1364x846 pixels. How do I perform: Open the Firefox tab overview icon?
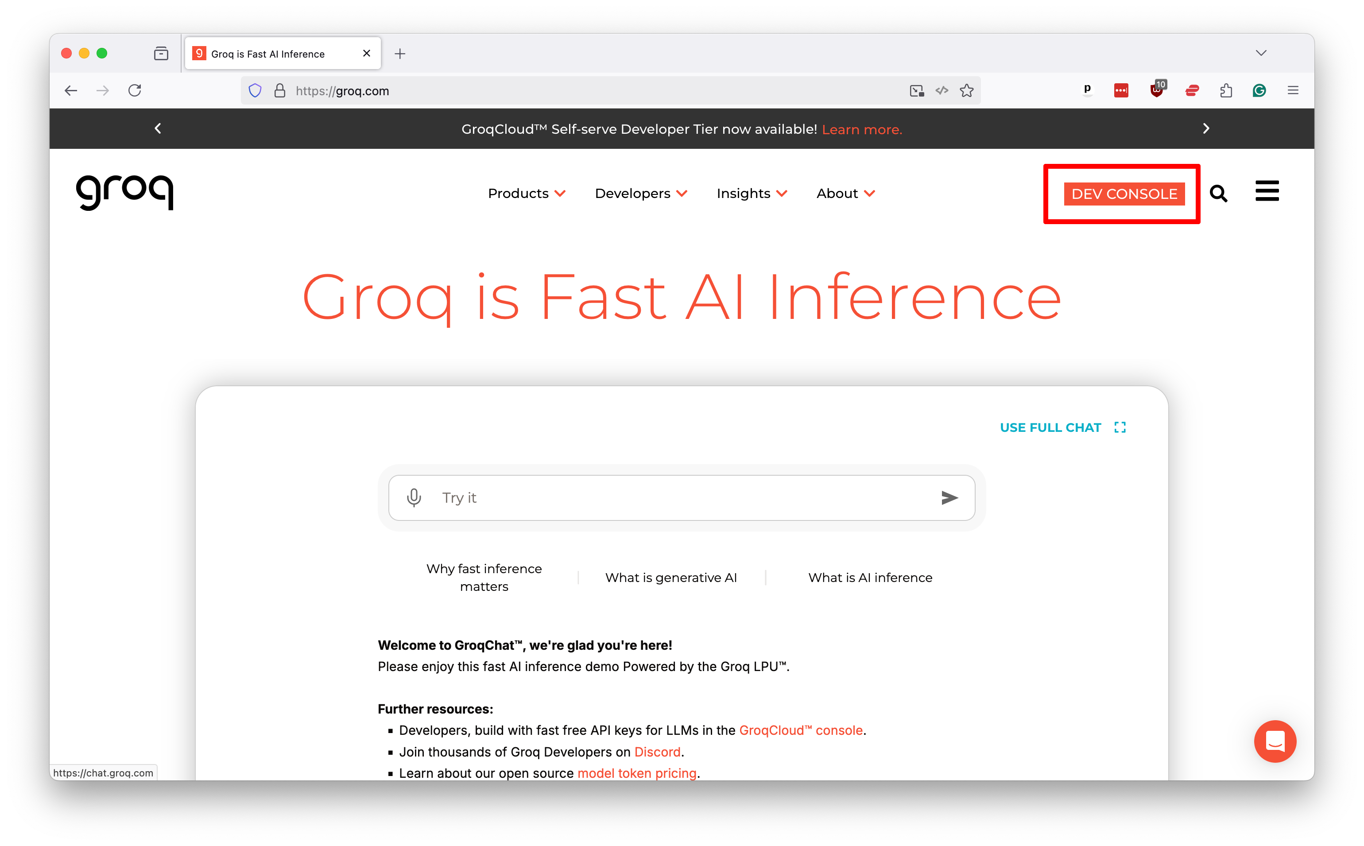(x=161, y=54)
